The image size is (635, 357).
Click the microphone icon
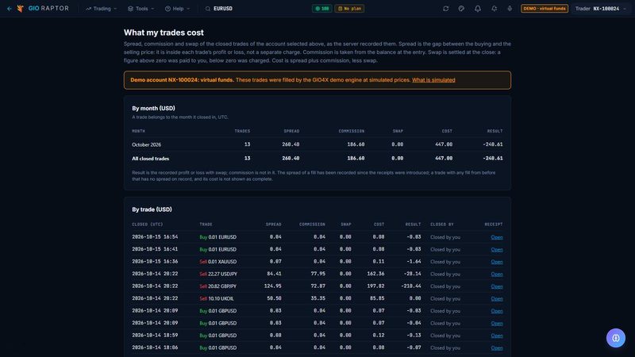pyautogui.click(x=510, y=9)
